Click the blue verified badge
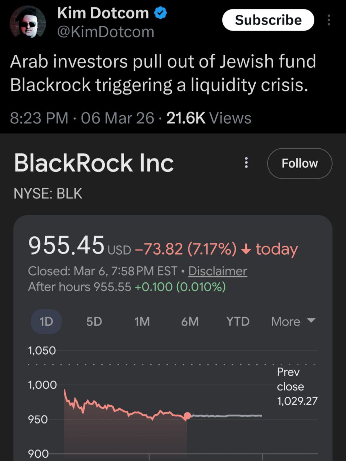 click(160, 13)
